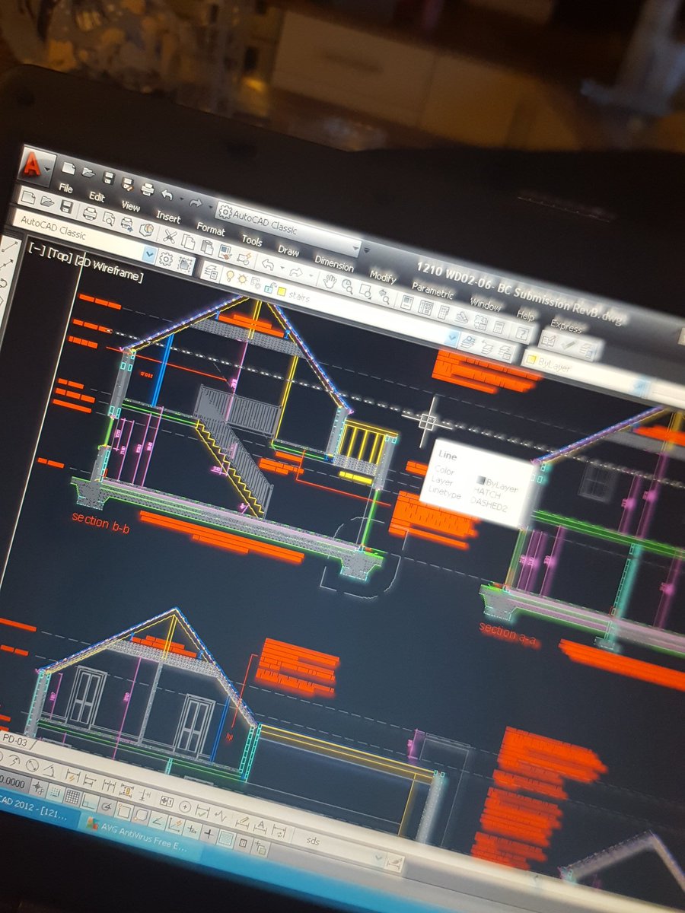
Task: Switch to PD-03 layout tab
Action: pyautogui.click(x=15, y=741)
